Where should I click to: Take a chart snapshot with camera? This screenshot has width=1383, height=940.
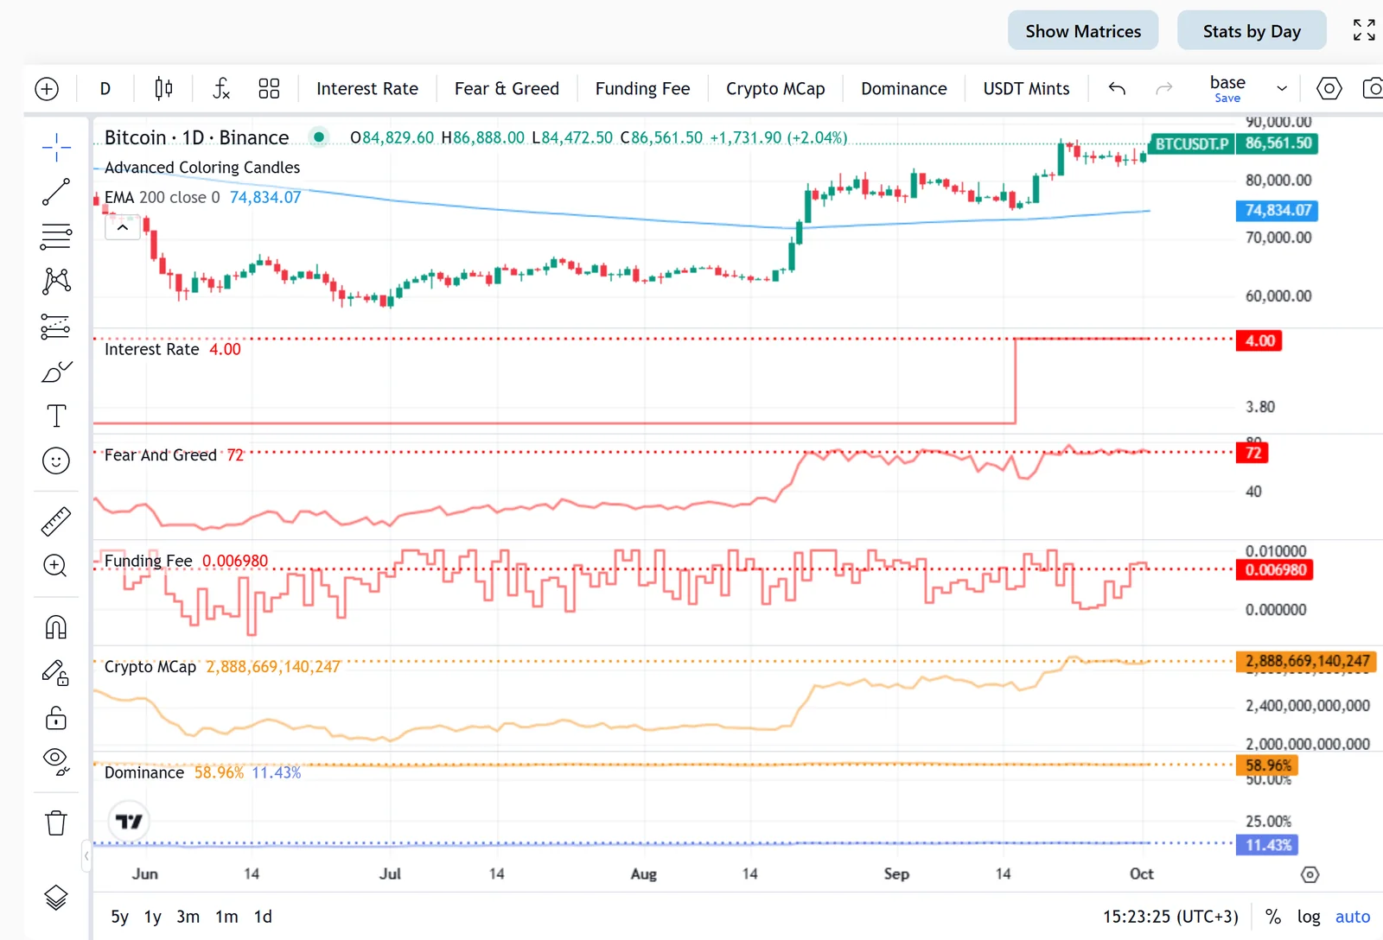[x=1373, y=88]
